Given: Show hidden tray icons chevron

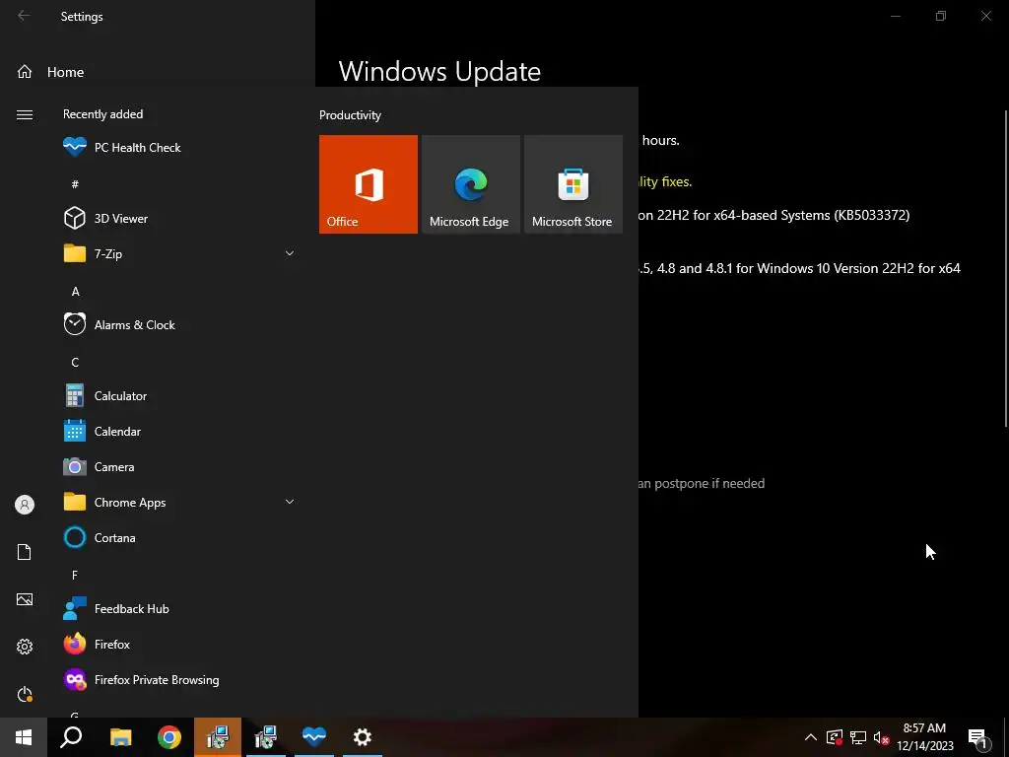Looking at the screenshot, I should click(x=811, y=737).
